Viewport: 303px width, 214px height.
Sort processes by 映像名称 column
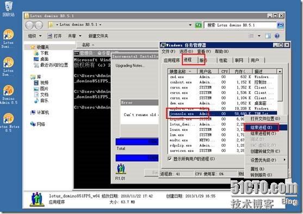[x=182, y=72]
